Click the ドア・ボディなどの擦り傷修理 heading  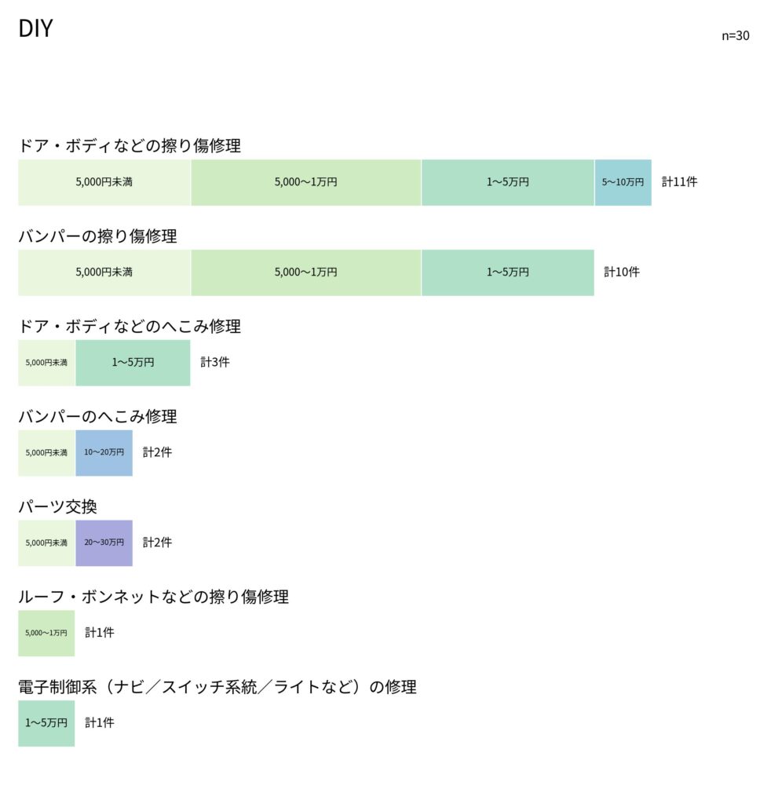coord(130,145)
